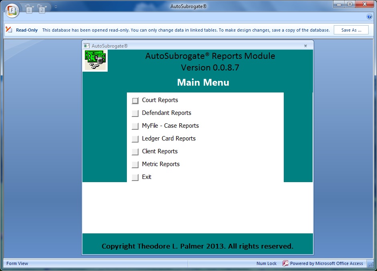Screen dimensions: 377x271
Task: Expand Customize Quick Access Toolbar arrow
Action: [x=56, y=7]
